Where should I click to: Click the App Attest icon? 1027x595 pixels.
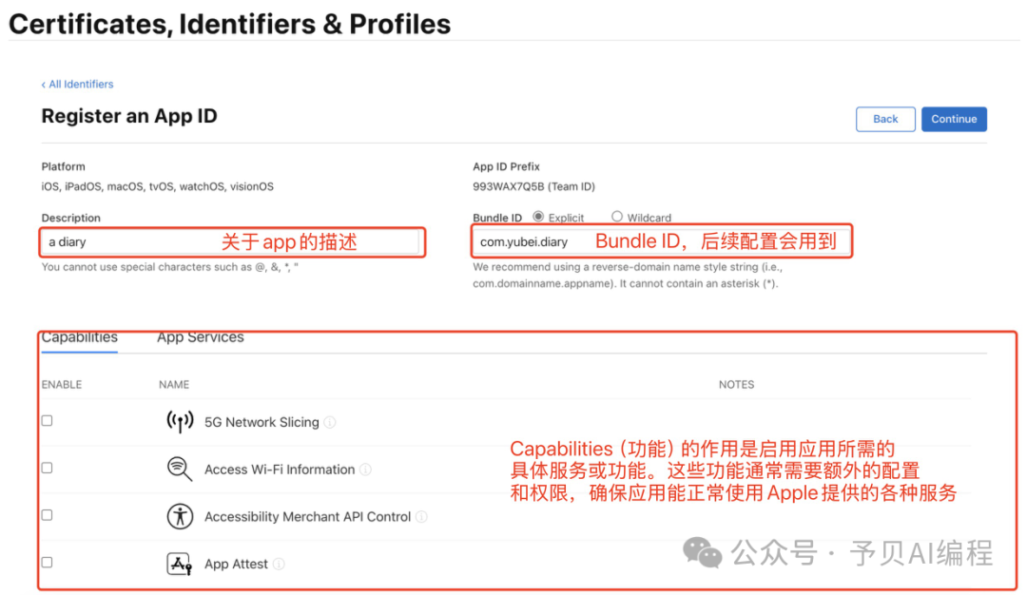[180, 564]
